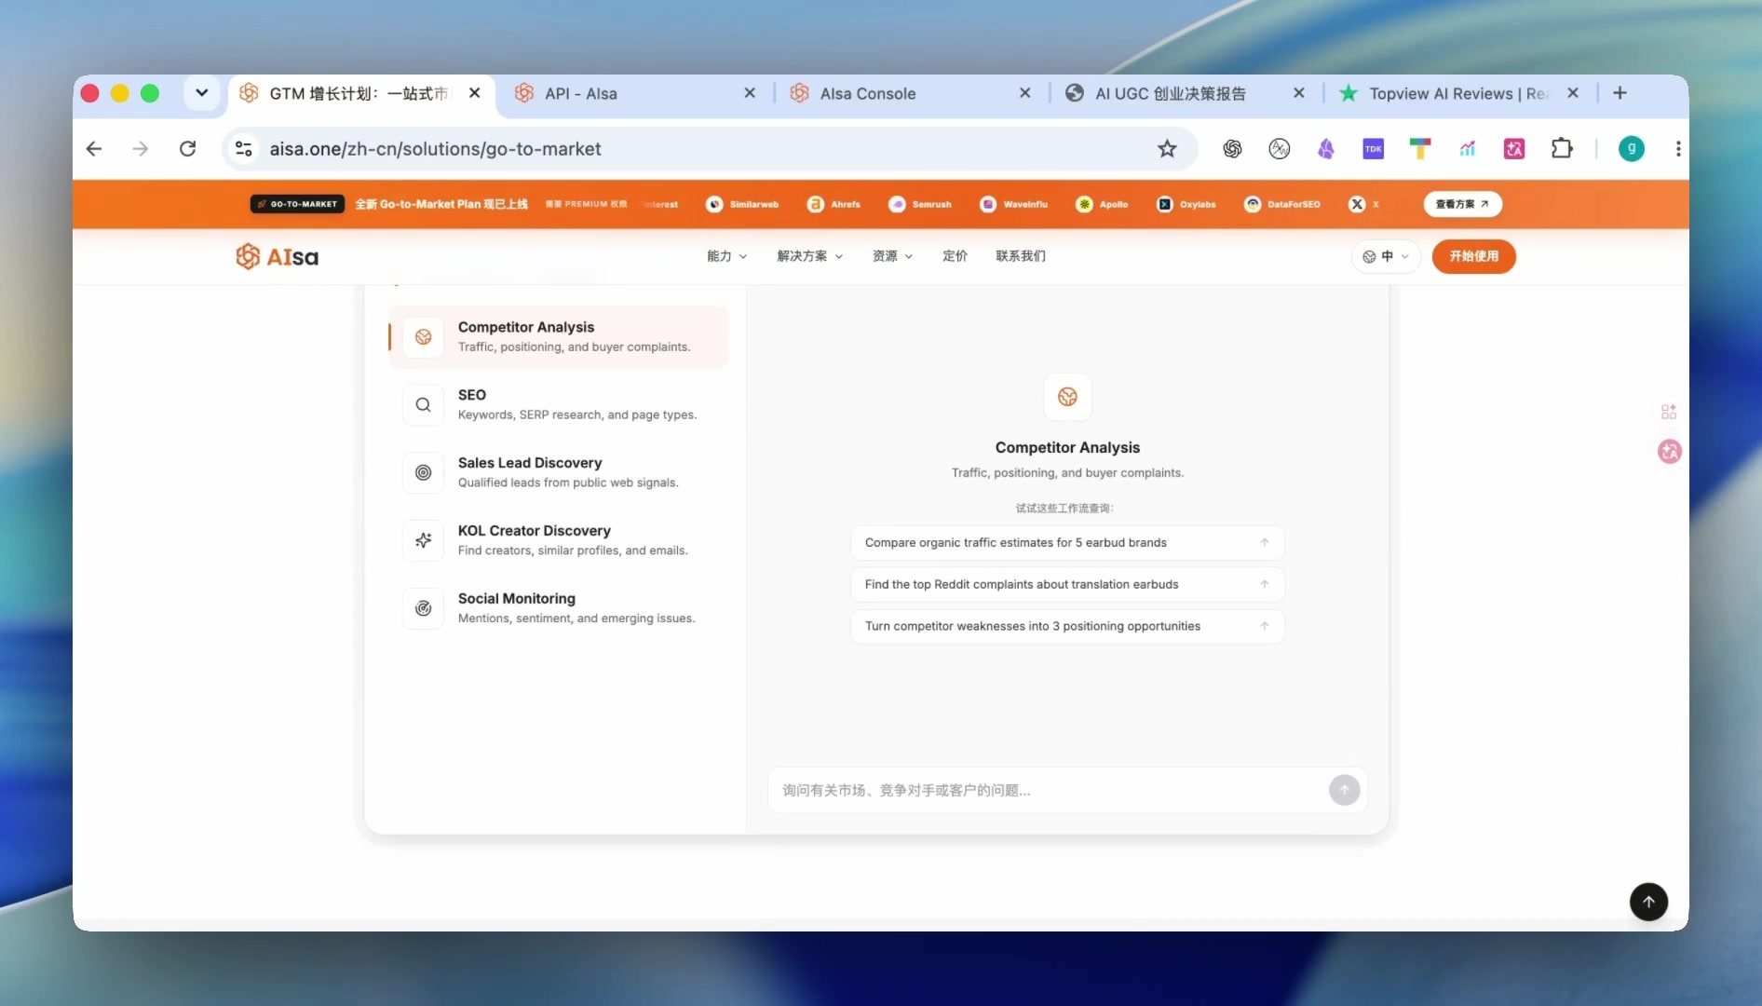Viewport: 1762px width, 1006px height.
Task: Try the Reddit complaints about translation earbuds query
Action: 1067,584
